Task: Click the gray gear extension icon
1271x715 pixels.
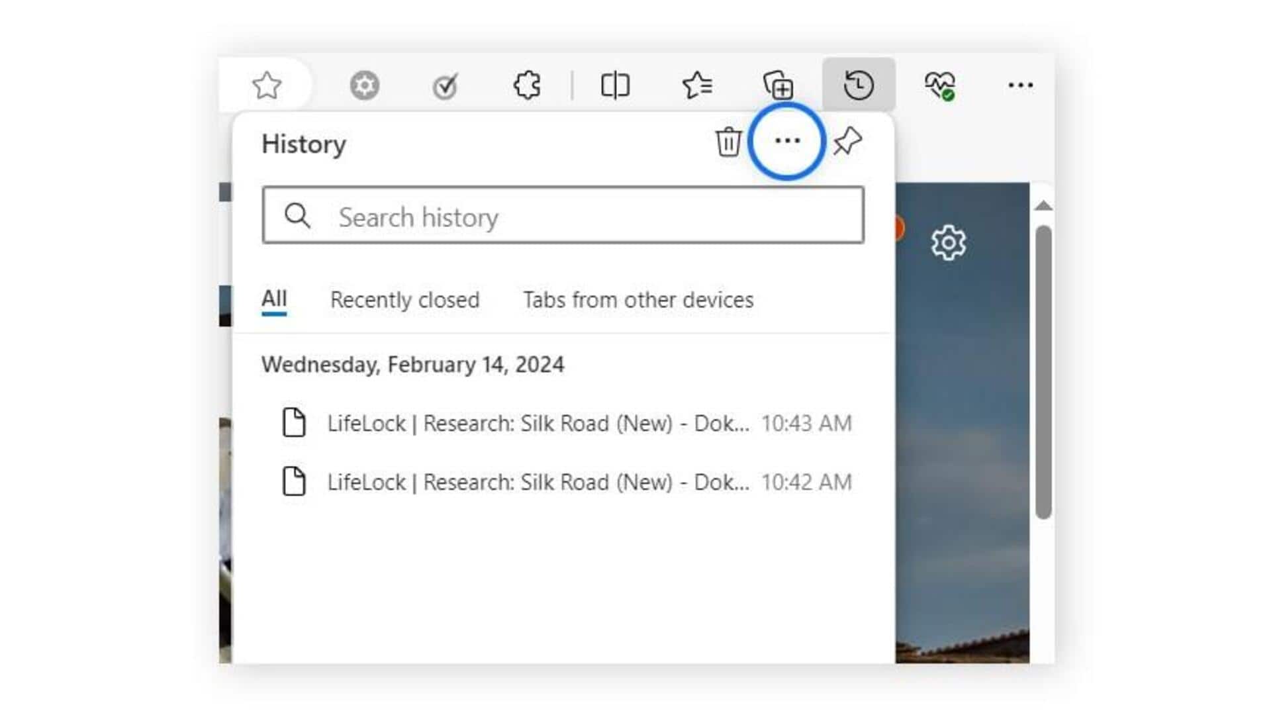Action: (364, 85)
